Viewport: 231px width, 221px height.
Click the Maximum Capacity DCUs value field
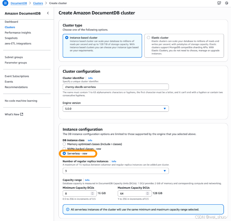(x=135, y=193)
